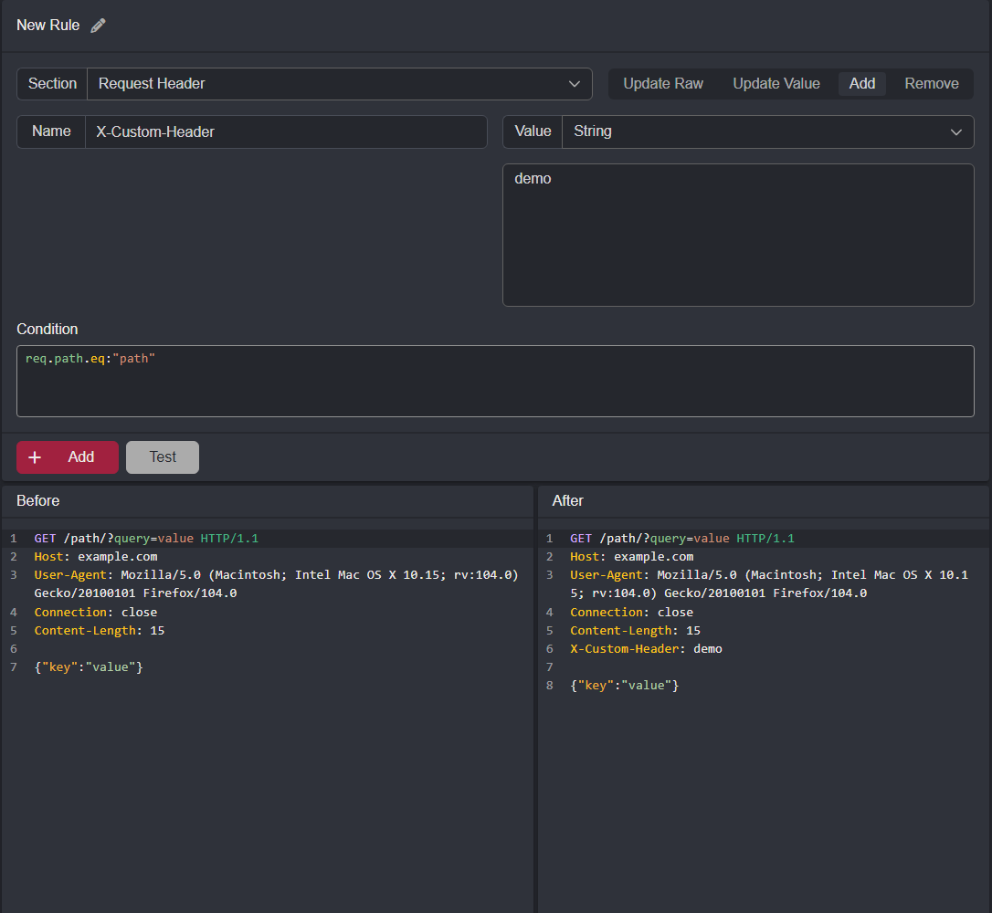Click the Before panel heading
Screen dimensions: 992x913
coord(38,500)
